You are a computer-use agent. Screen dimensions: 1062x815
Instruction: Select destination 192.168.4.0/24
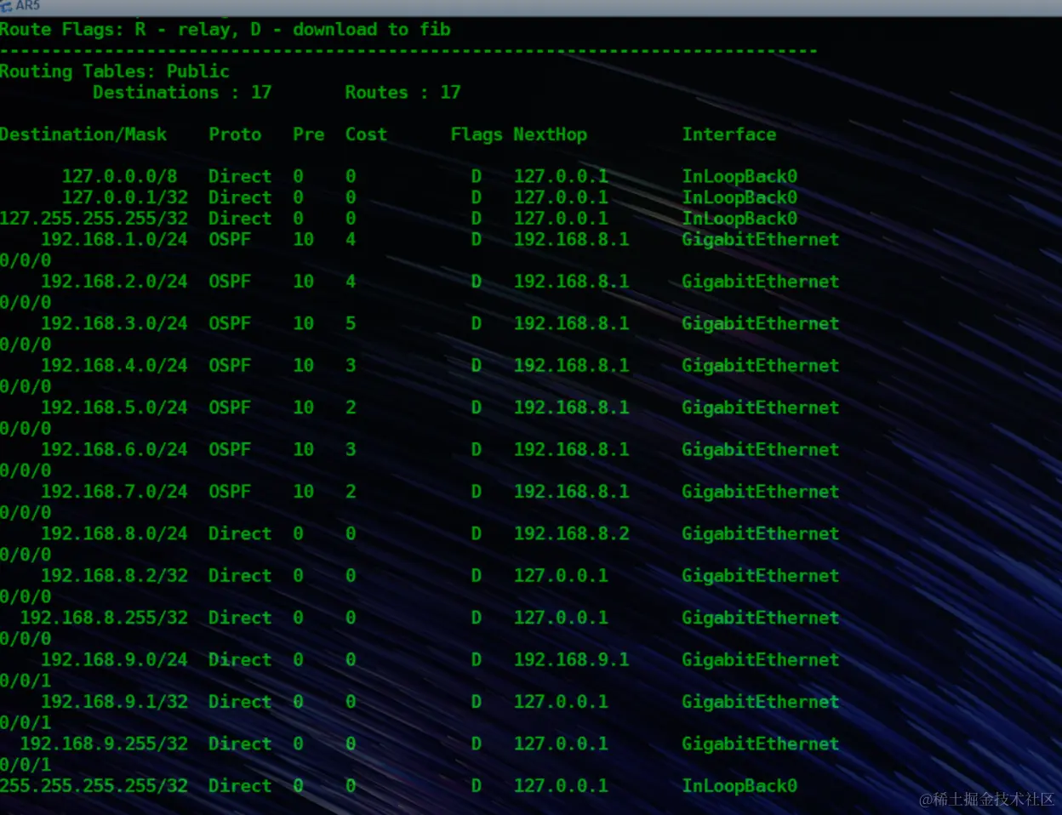click(115, 366)
